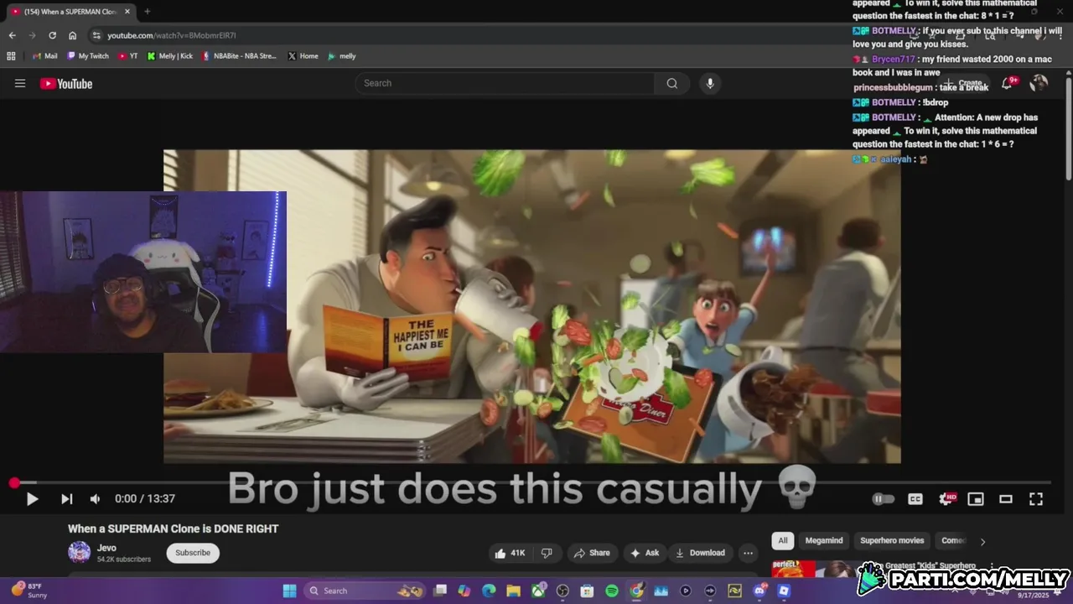Switch to theater mode
Image resolution: width=1073 pixels, height=604 pixels.
(1006, 499)
